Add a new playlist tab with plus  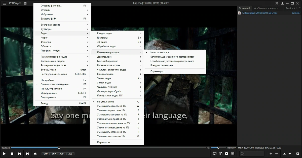pos(297,8)
